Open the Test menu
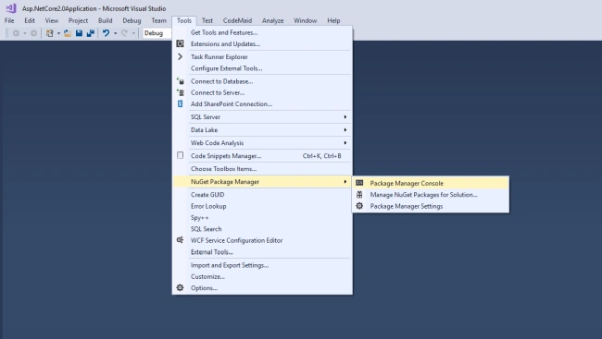This screenshot has width=602, height=339. pos(207,20)
